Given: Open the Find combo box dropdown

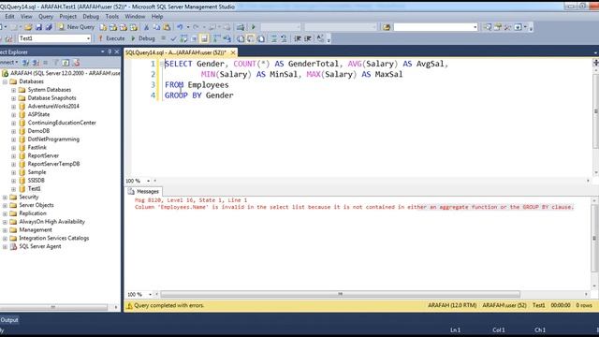Looking at the screenshot, I should click(x=475, y=27).
